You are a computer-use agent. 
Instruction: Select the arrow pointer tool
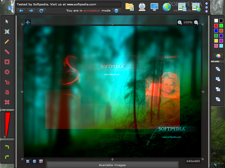[7, 22]
